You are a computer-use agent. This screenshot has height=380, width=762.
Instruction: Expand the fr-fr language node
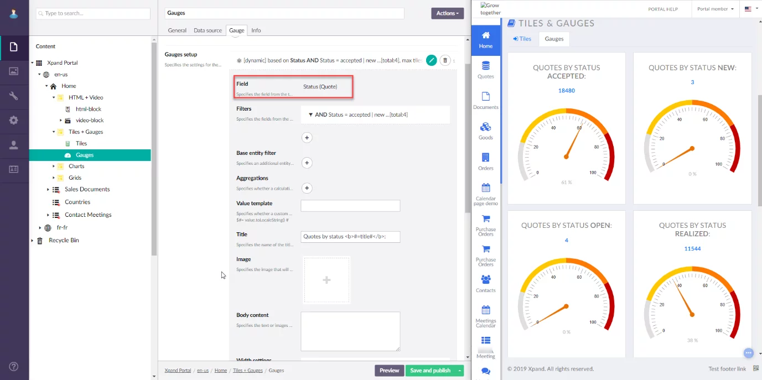click(40, 228)
